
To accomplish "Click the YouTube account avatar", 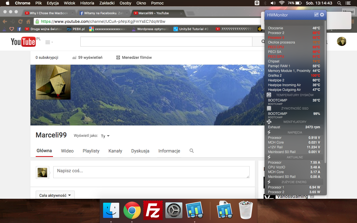I will pyautogui.click(x=342, y=41).
